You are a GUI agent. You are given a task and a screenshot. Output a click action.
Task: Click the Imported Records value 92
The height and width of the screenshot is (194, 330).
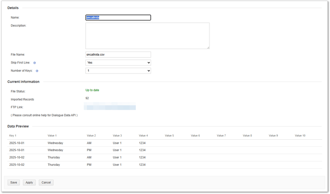[x=87, y=98]
